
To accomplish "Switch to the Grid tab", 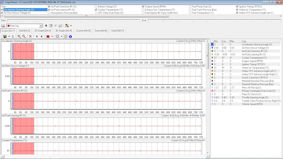I will (x=24, y=31).
